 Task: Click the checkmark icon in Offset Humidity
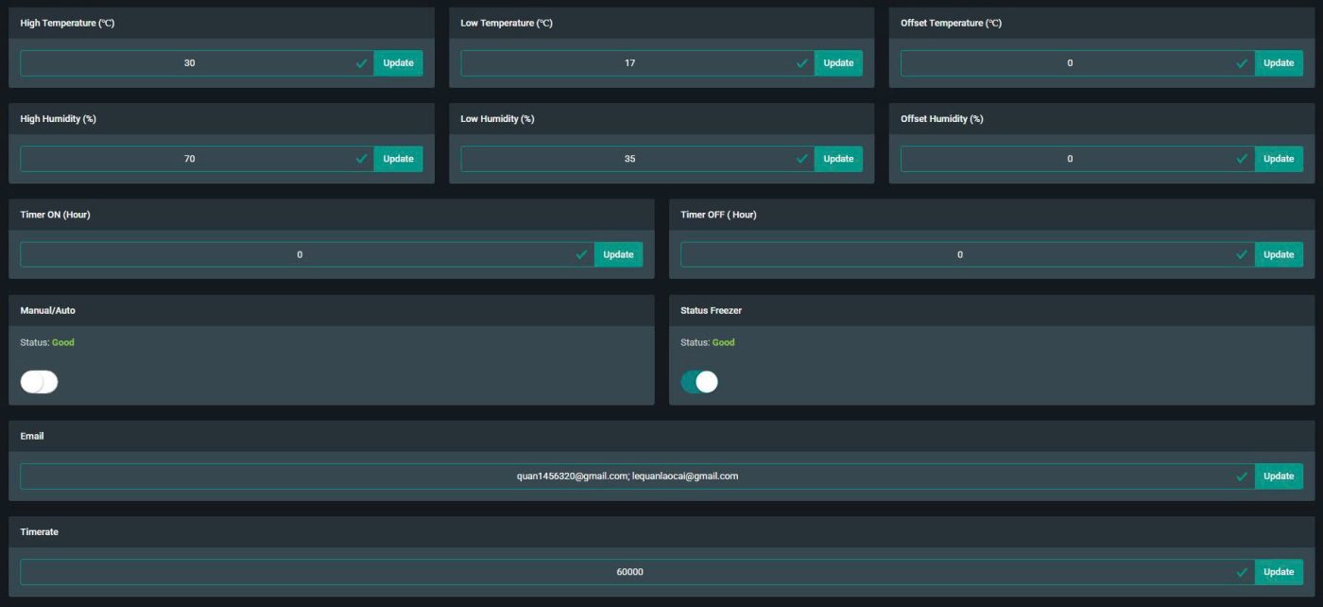pyautogui.click(x=1242, y=159)
